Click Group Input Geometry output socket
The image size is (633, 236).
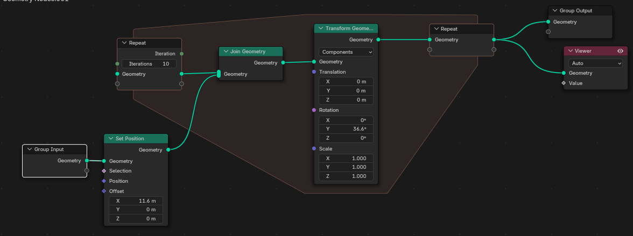pos(87,161)
